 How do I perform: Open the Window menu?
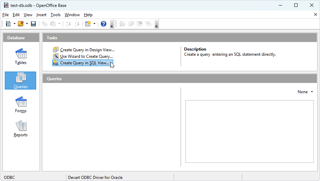coord(72,15)
